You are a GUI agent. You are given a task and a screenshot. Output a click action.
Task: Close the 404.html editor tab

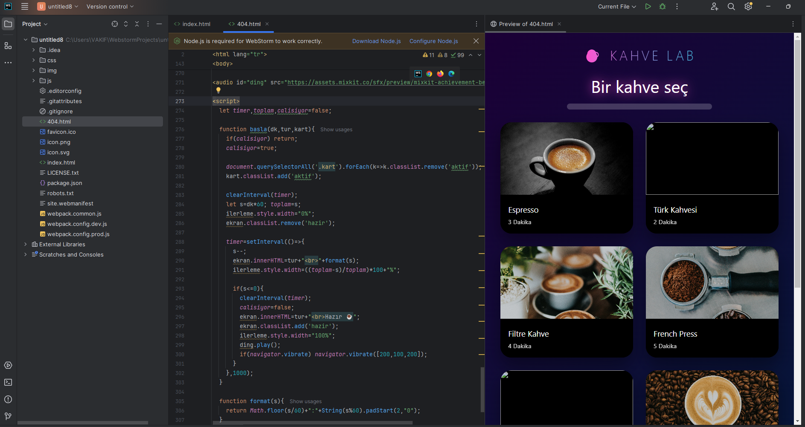pos(267,24)
